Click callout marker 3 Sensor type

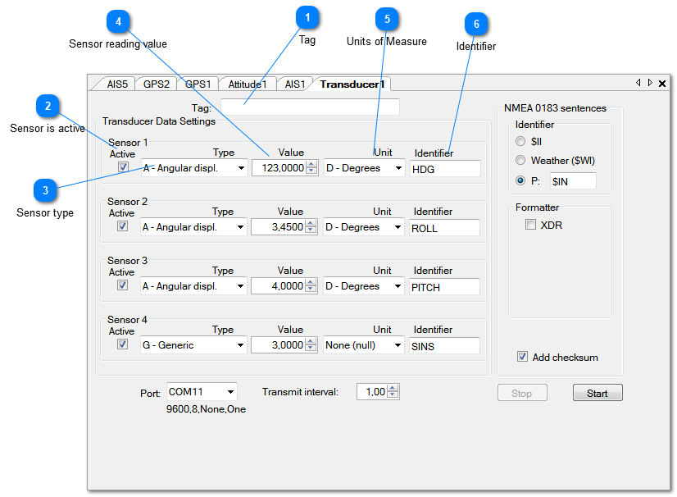tap(45, 190)
